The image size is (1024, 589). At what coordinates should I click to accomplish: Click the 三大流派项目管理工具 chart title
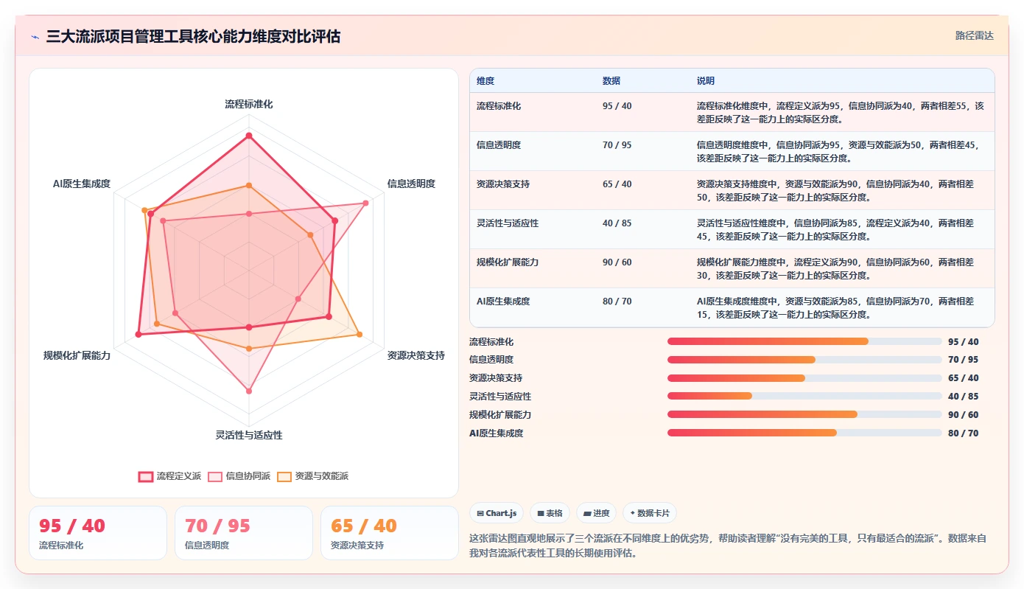point(193,36)
